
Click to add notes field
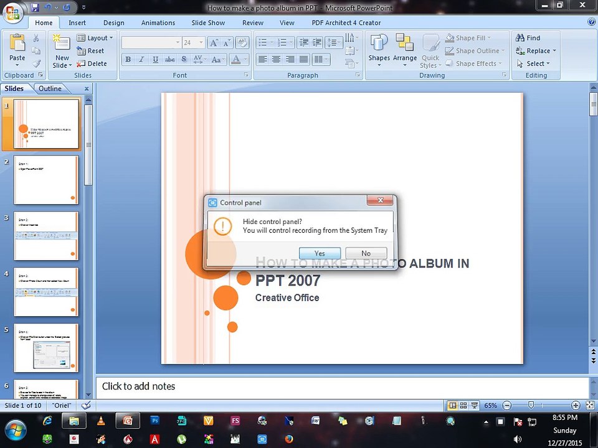[x=342, y=386]
